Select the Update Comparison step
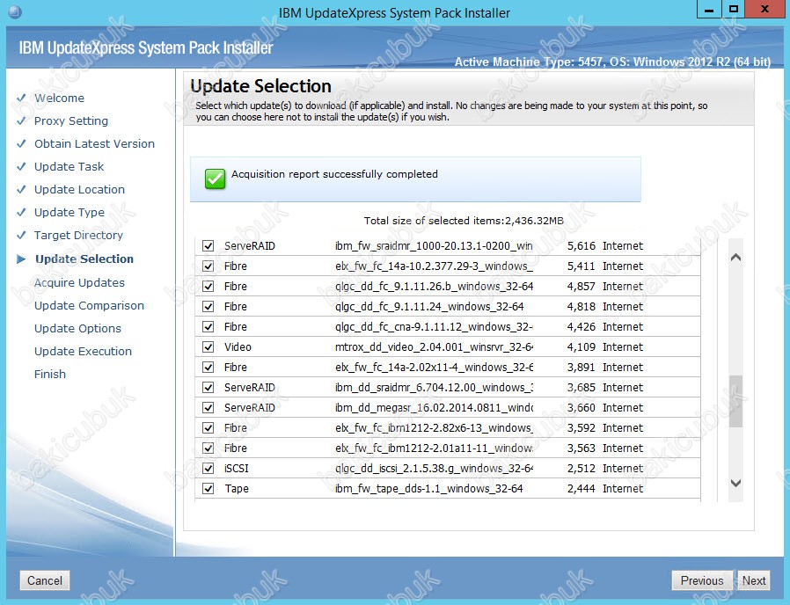Viewport: 790px width, 605px height. (89, 305)
